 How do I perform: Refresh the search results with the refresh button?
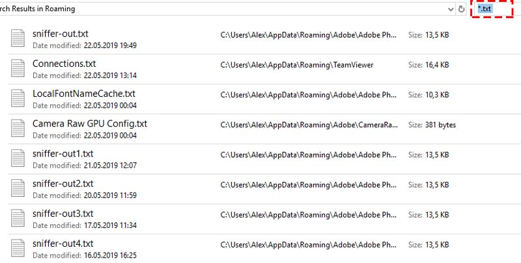point(461,9)
